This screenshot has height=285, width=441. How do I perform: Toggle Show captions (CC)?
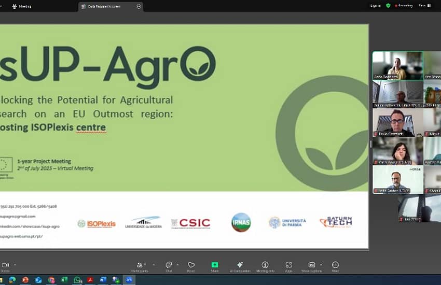312,267
